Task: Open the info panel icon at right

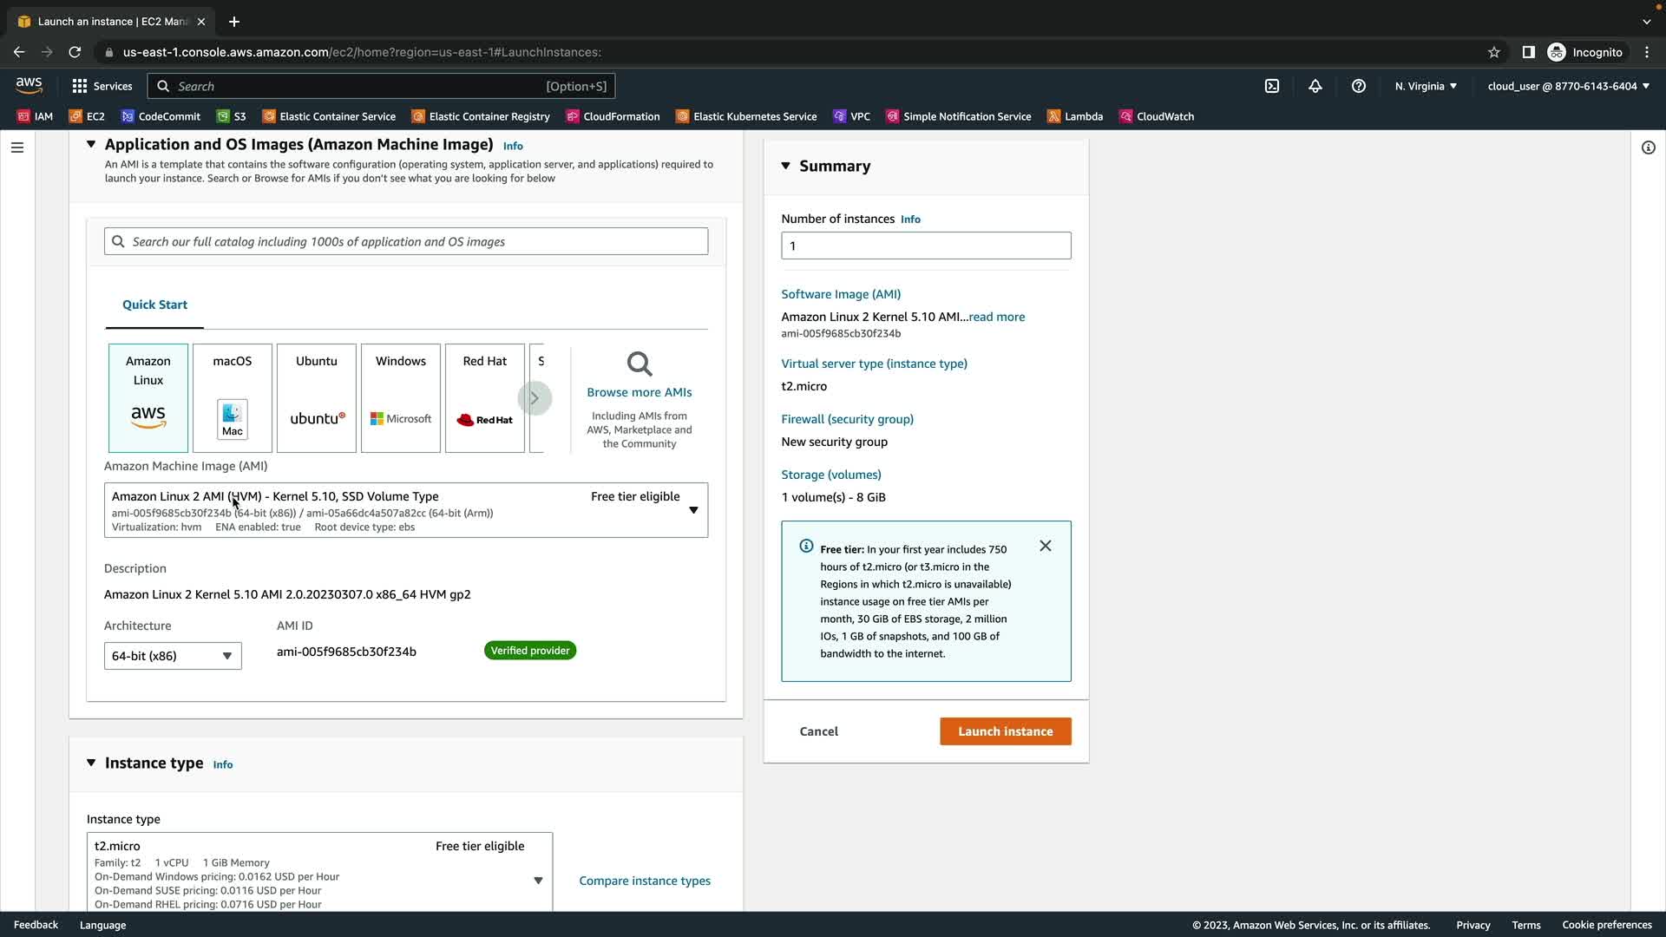Action: [x=1648, y=147]
